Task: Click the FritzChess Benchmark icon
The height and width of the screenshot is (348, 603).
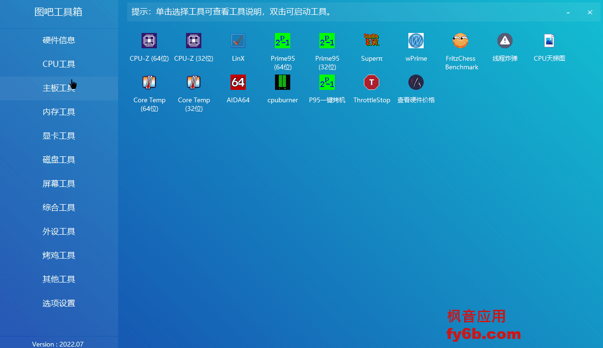Action: click(460, 41)
